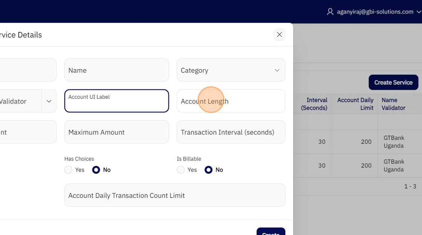Viewport: 422px width, 235px height.
Task: Click the Name input field
Action: click(116, 70)
